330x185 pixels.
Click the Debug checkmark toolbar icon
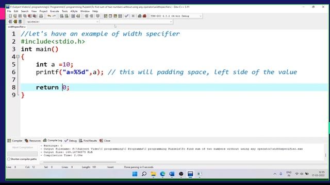pyautogui.click(x=126, y=16)
